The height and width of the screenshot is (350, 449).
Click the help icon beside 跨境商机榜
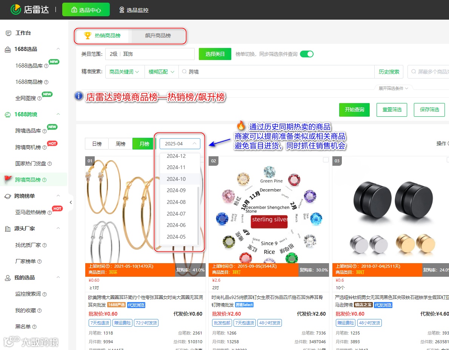(x=45, y=147)
